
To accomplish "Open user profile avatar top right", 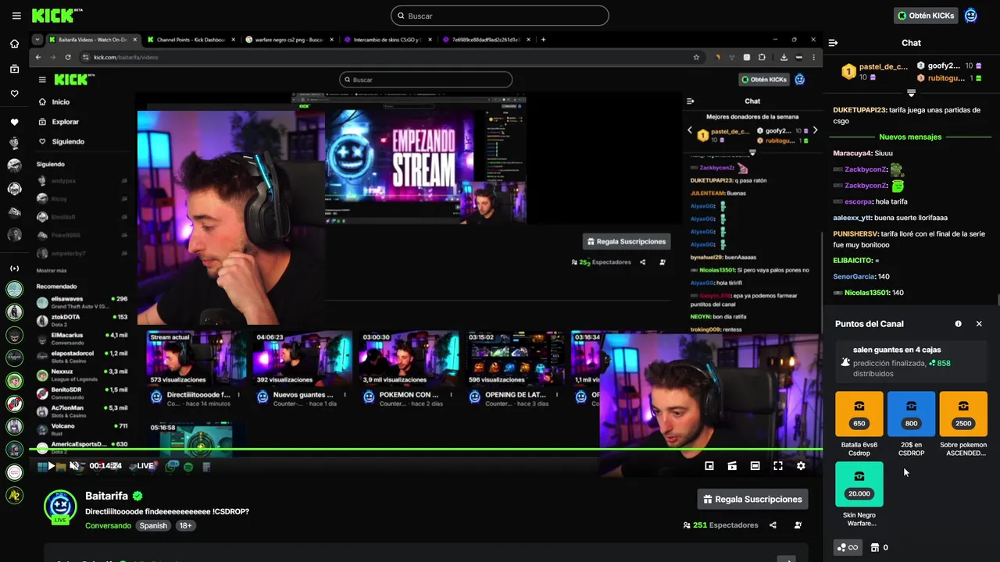I will click(971, 16).
